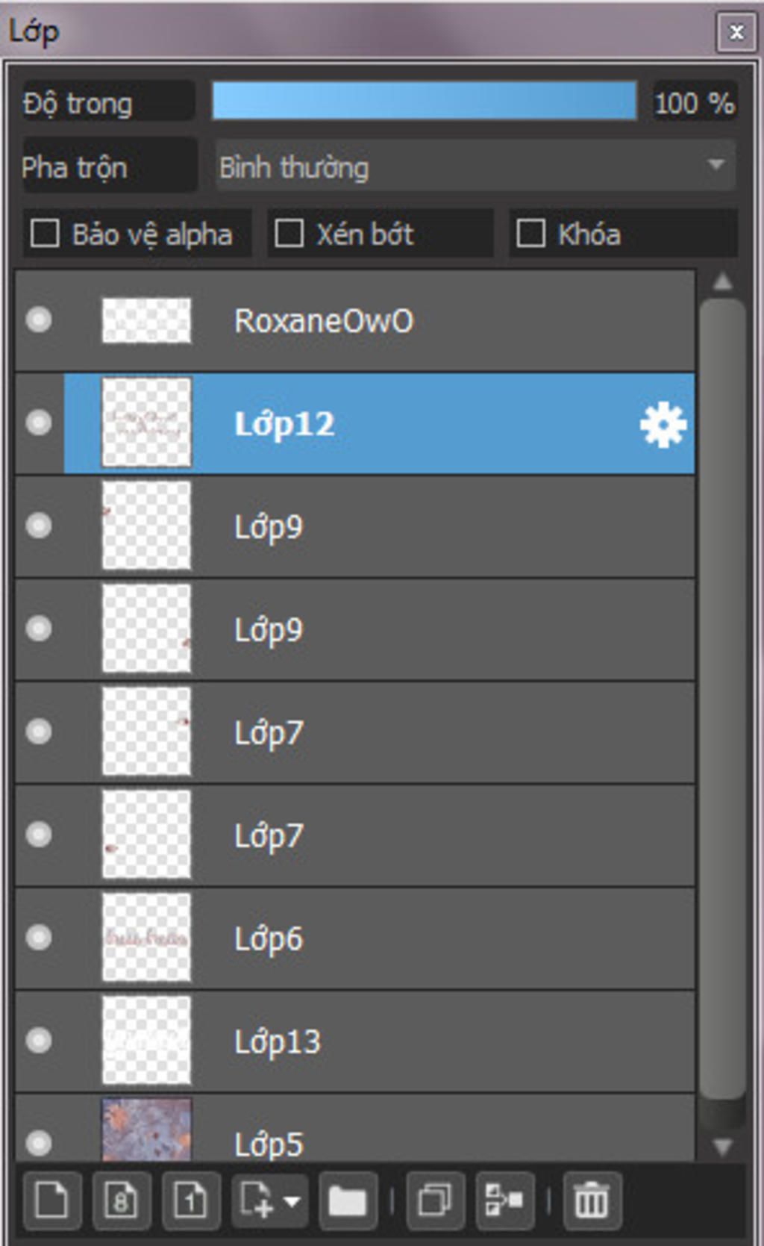Expand the add special layer arrow
Viewport: 764px width, 1246px height.
(x=292, y=1201)
